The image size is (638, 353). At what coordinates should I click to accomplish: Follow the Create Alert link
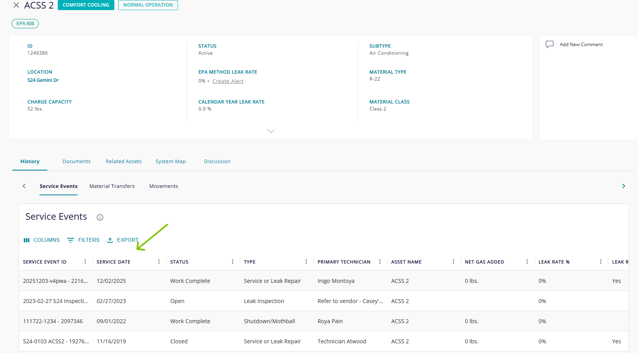click(x=228, y=81)
